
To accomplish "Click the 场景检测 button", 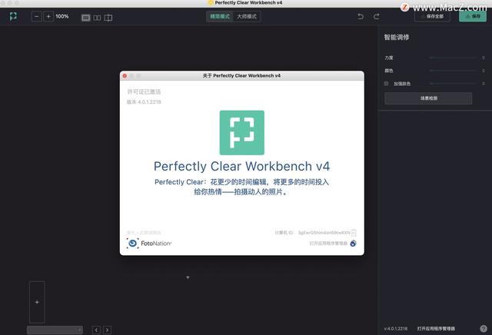I will click(428, 98).
